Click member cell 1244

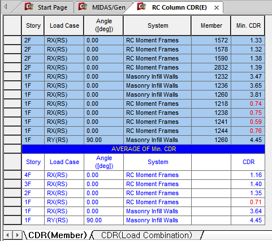tap(211, 131)
